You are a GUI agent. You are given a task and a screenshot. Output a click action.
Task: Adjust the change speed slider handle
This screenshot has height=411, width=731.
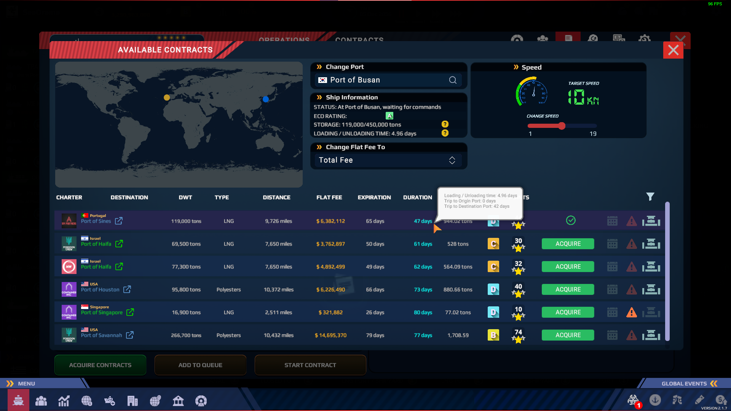click(562, 126)
